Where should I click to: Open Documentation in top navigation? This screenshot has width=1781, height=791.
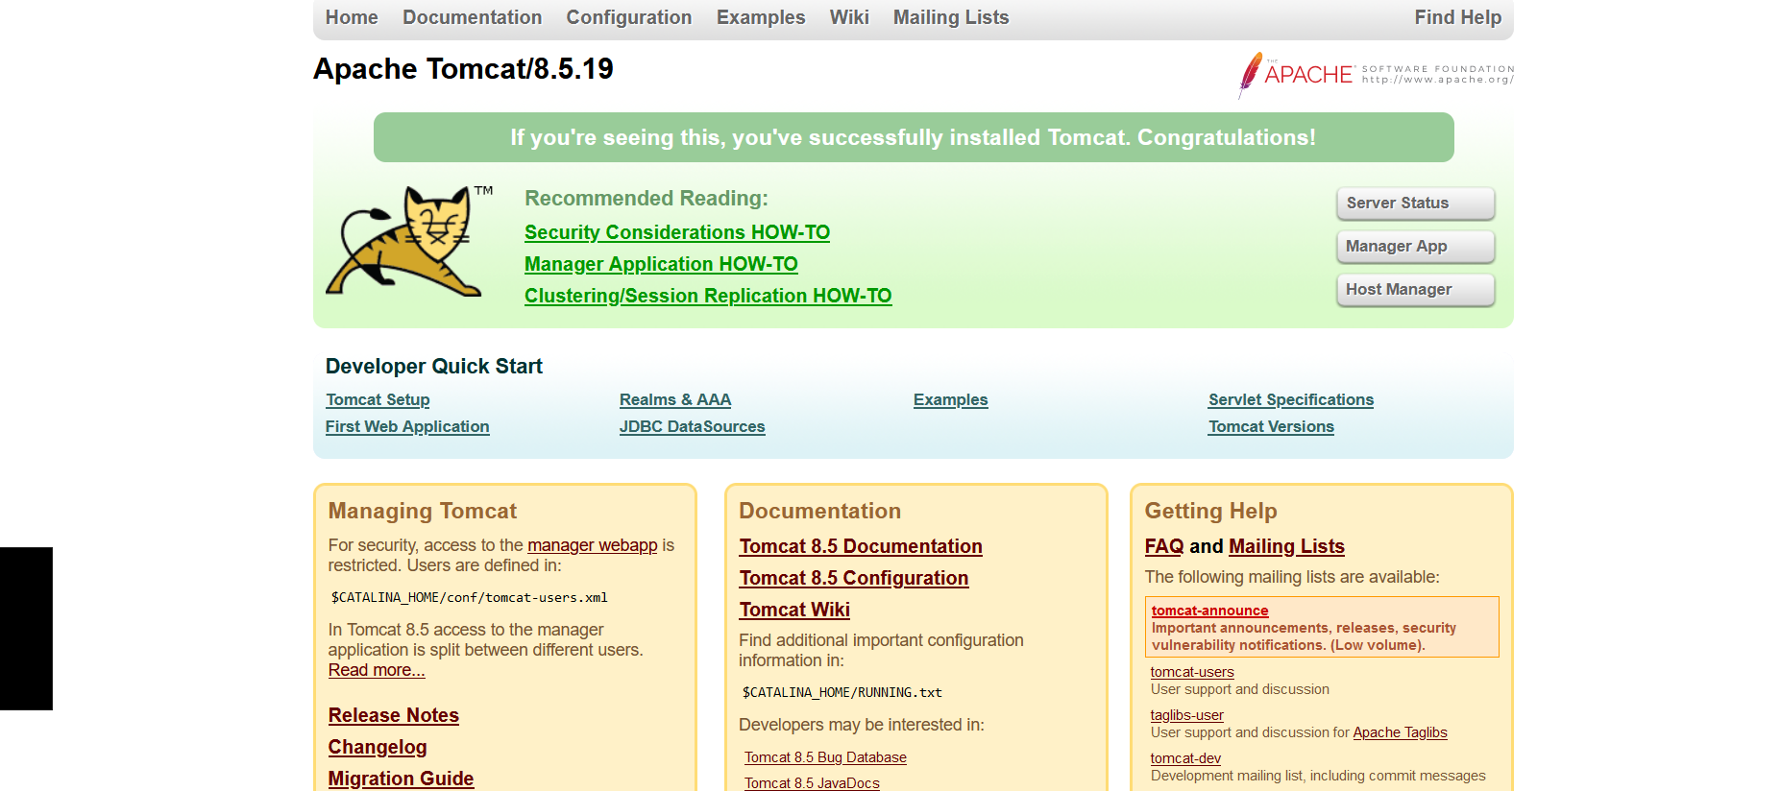(x=472, y=17)
